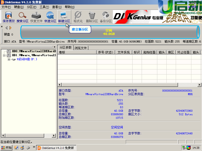Expand quick launch overflow chevron
The width and height of the screenshot is (202, 151).
(34, 147)
